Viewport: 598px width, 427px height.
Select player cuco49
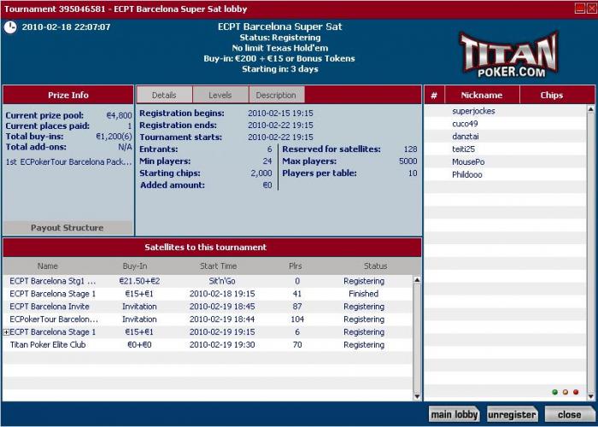pyautogui.click(x=506, y=124)
